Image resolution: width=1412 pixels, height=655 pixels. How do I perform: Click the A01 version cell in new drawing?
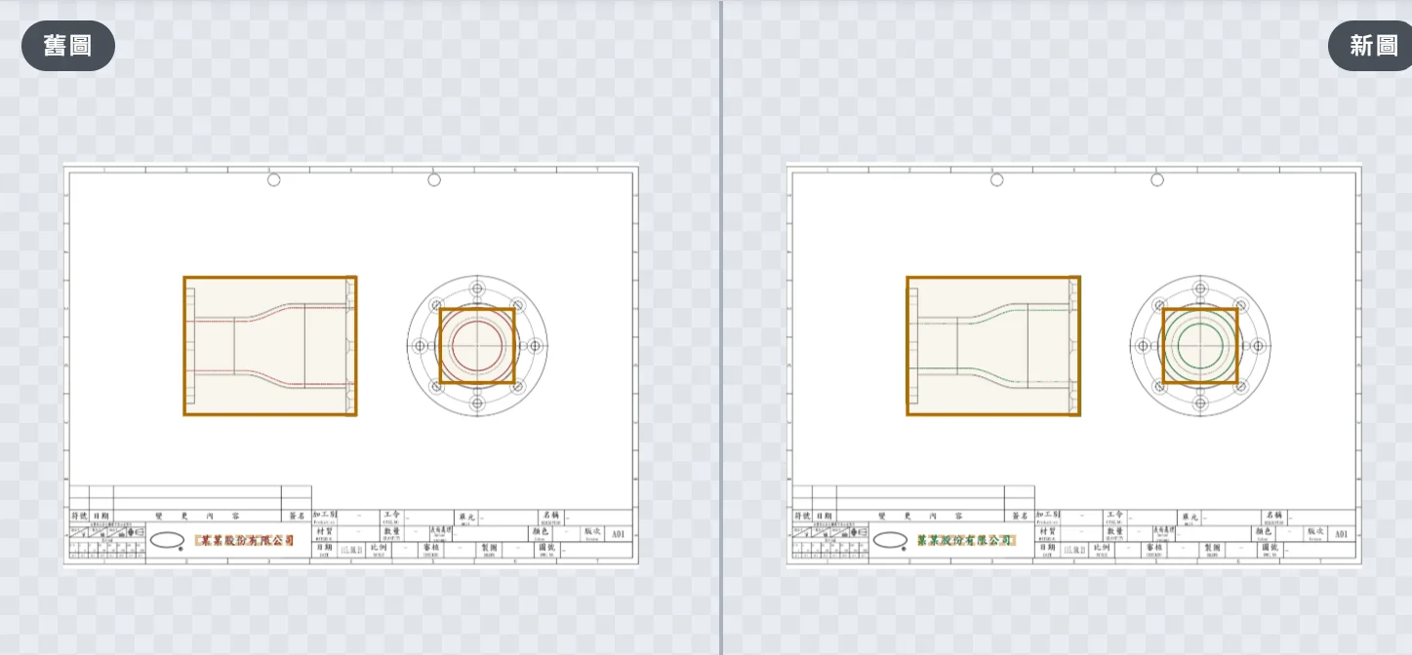click(x=1342, y=534)
